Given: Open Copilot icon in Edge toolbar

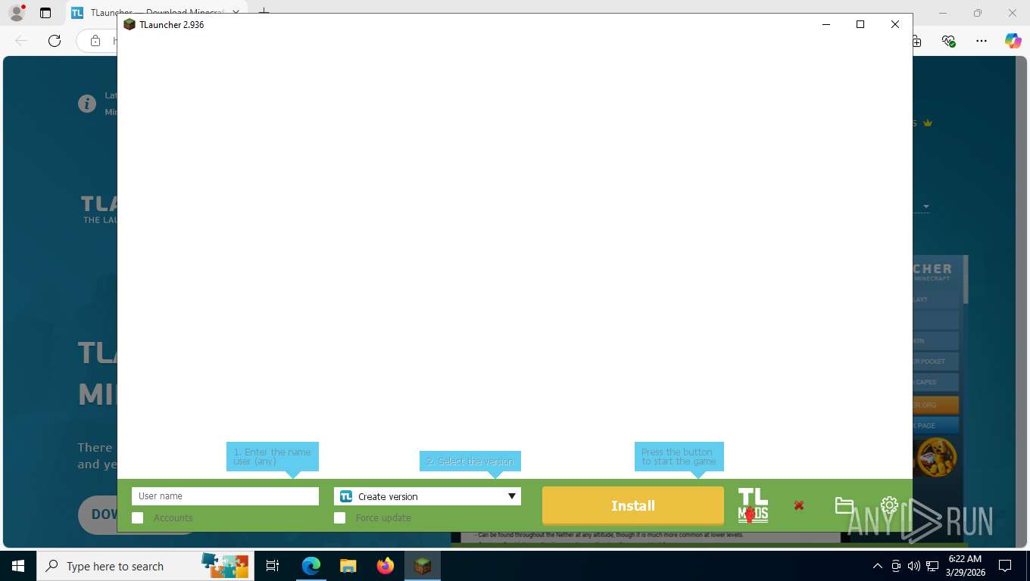Looking at the screenshot, I should click(1013, 41).
